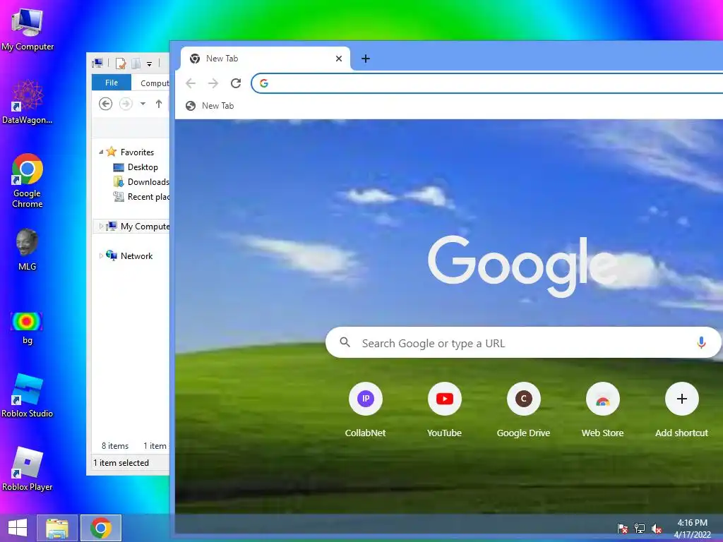723x542 pixels.
Task: Expand the My Computer tree node
Action: point(101,226)
